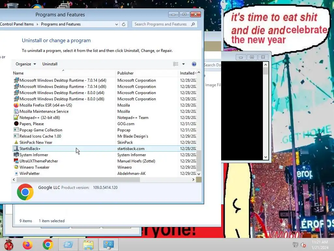Sort by the Name column header

click(x=64, y=73)
